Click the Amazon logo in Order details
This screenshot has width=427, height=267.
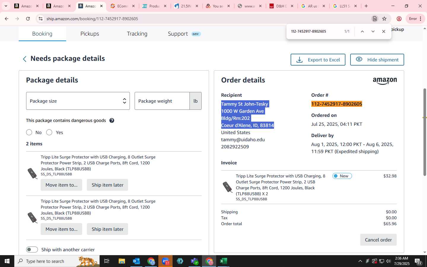point(385,81)
